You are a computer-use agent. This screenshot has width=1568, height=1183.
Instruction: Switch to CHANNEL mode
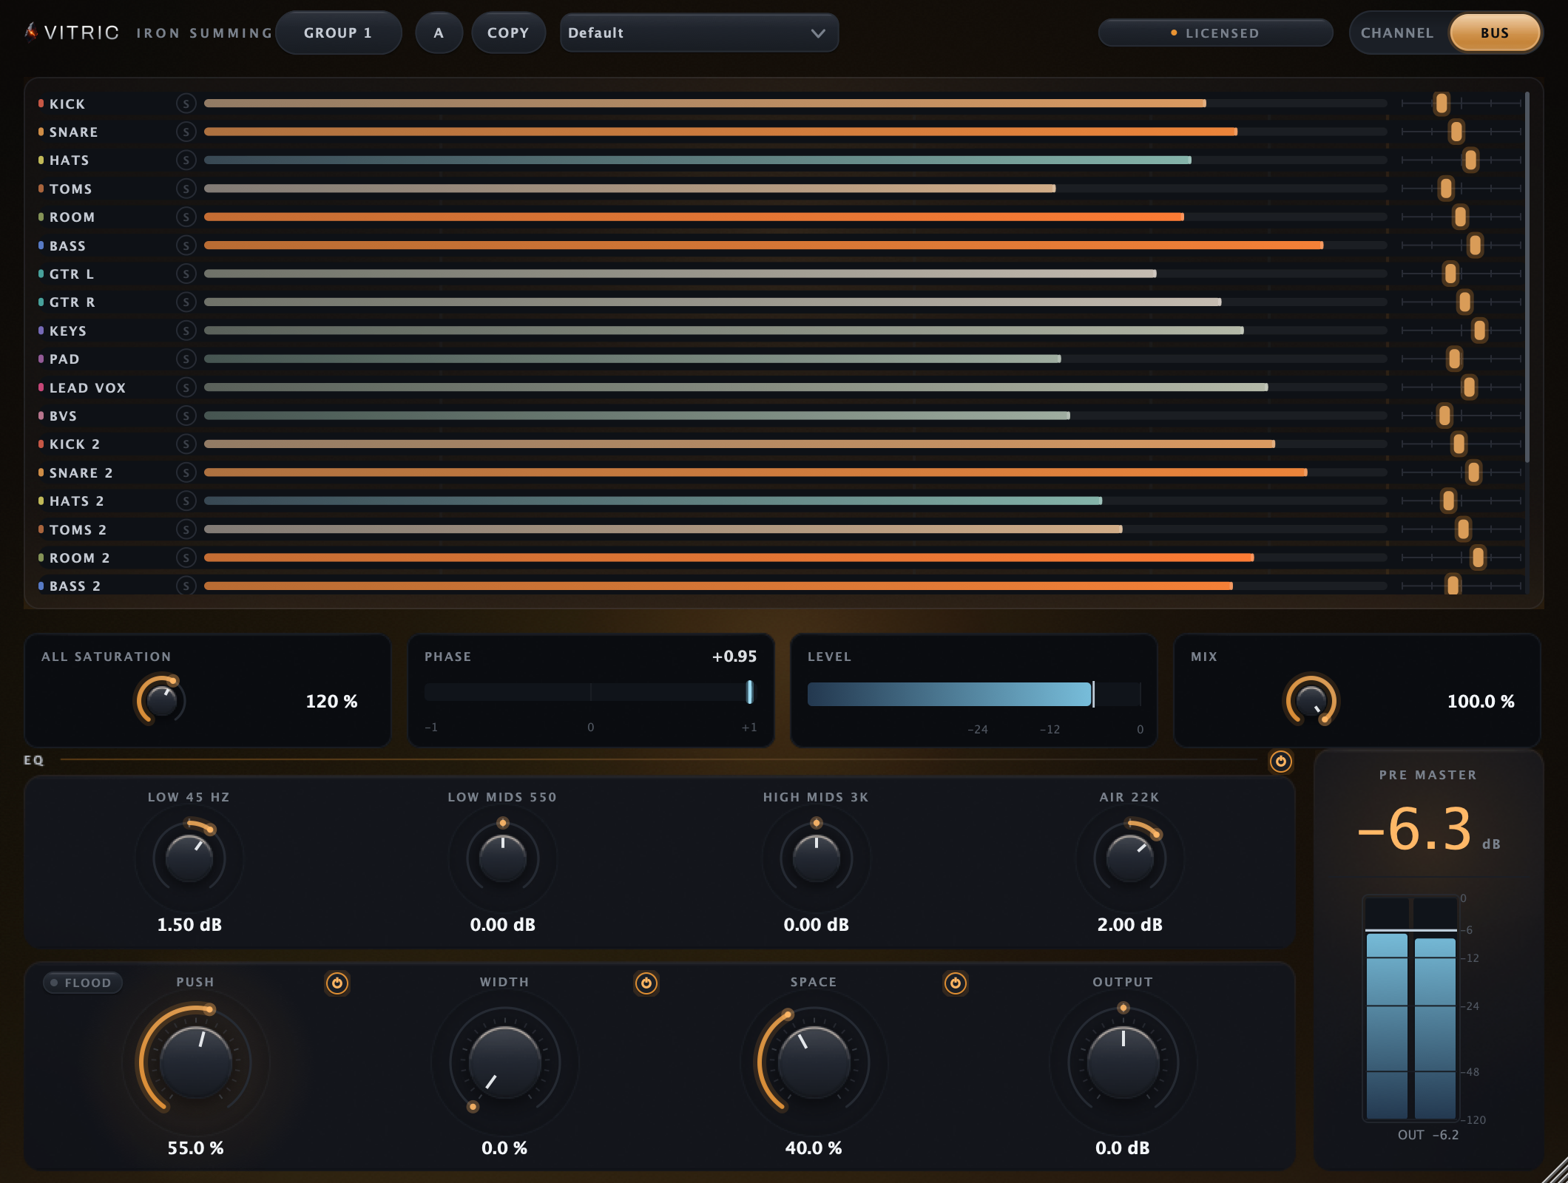[1396, 33]
